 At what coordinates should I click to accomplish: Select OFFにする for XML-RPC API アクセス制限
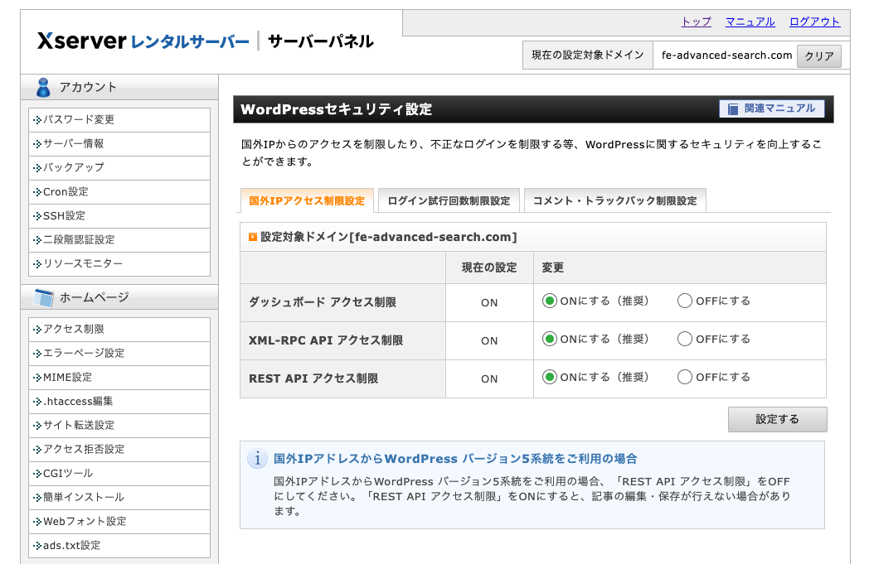tap(684, 339)
